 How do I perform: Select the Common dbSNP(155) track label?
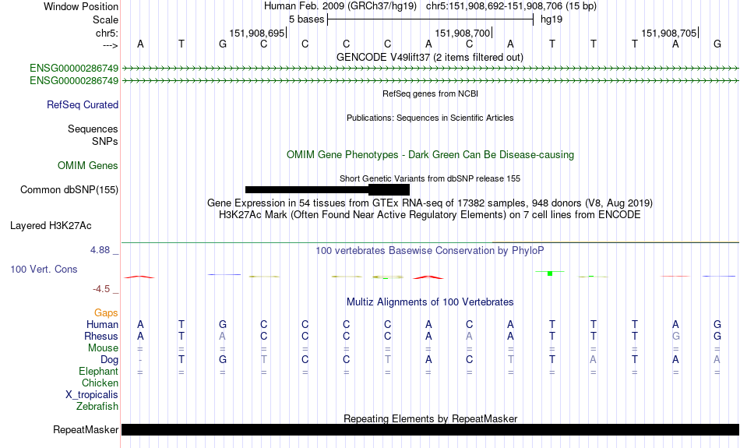69,190
